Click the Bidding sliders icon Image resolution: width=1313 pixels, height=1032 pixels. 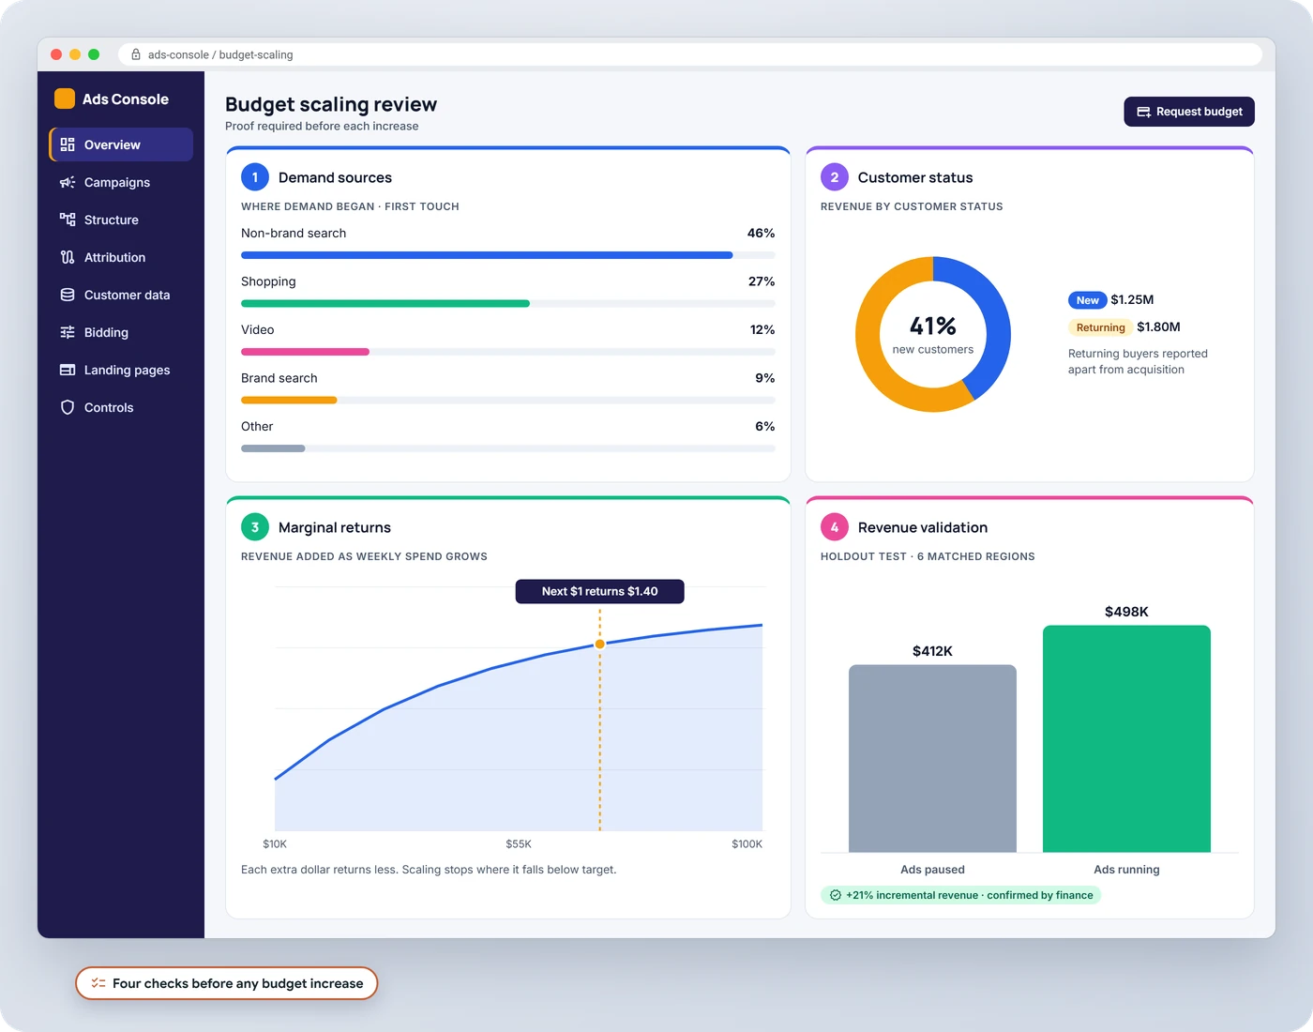click(68, 332)
